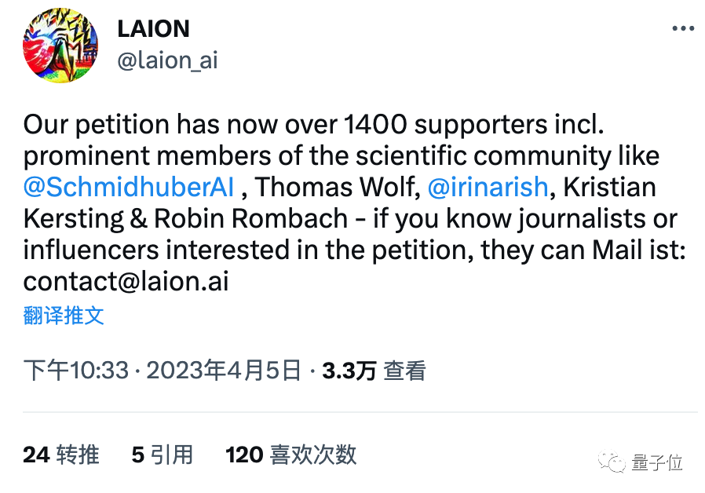Open the @irinarish mention
Image resolution: width=705 pixels, height=493 pixels.
tap(488, 187)
